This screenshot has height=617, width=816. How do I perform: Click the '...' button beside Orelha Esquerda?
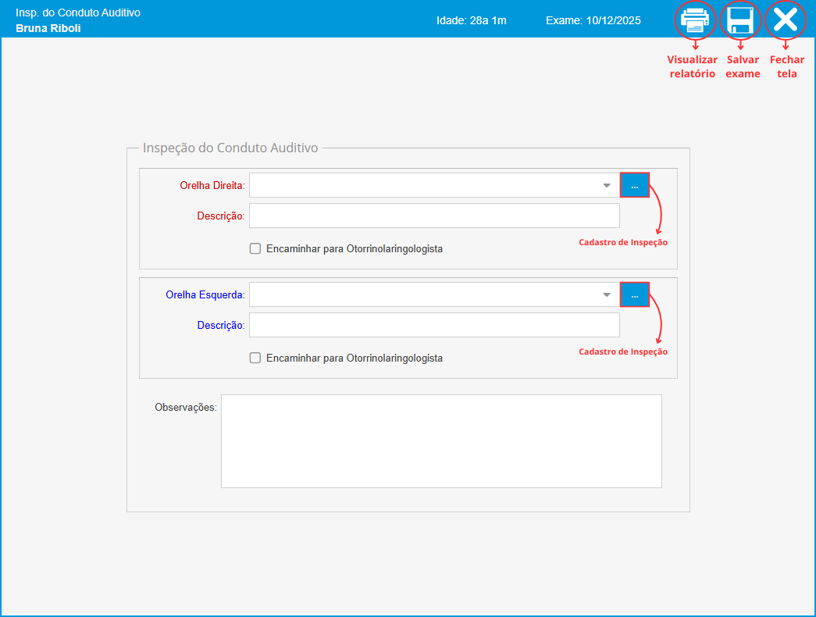[x=635, y=294]
